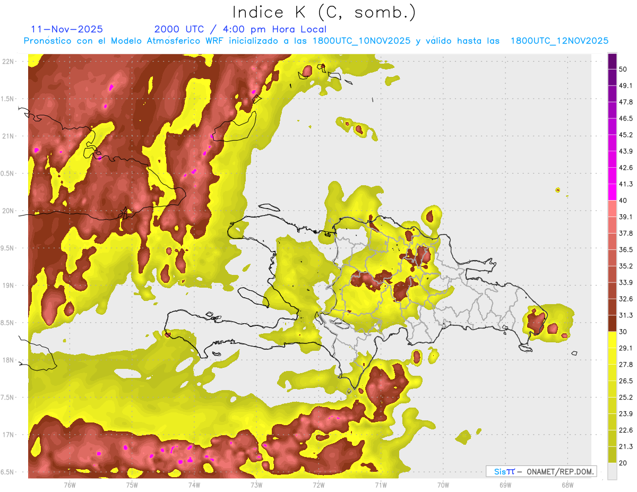Pick the magenta swatch between 40 and 41.3

pos(612,192)
